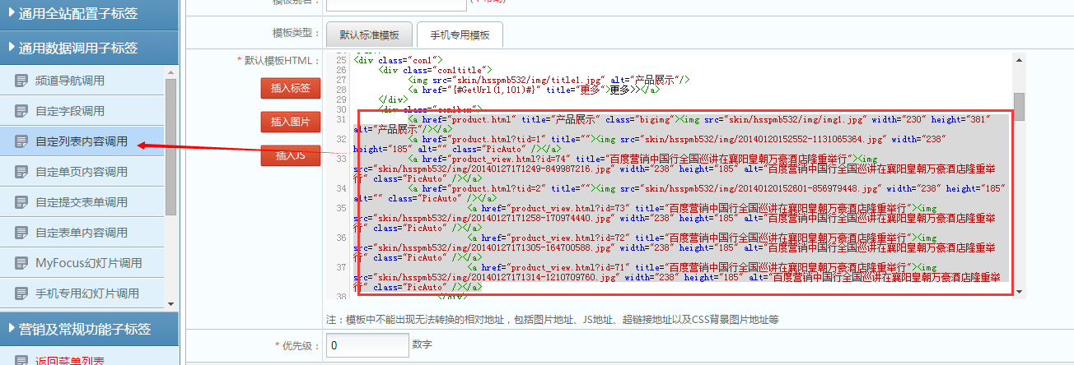Click the icon next to 自定表单内容调用
The height and width of the screenshot is (365, 1074).
21,233
